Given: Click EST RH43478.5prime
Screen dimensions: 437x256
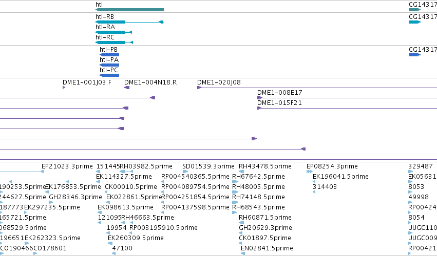Looking at the screenshot, I should coord(265,166).
